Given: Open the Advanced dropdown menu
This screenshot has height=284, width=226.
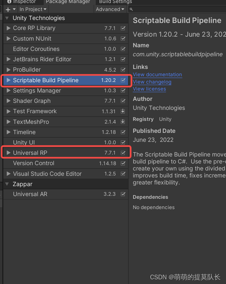Looking at the screenshot, I should pos(110,9).
